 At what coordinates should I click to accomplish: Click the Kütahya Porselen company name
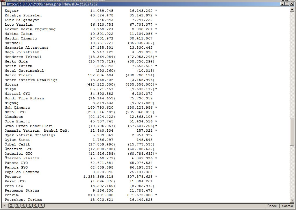(23, 15)
